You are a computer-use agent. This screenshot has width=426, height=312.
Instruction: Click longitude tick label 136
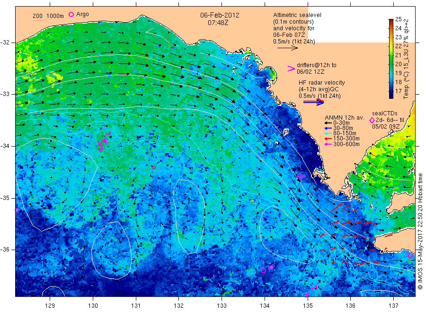[x=350, y=305]
